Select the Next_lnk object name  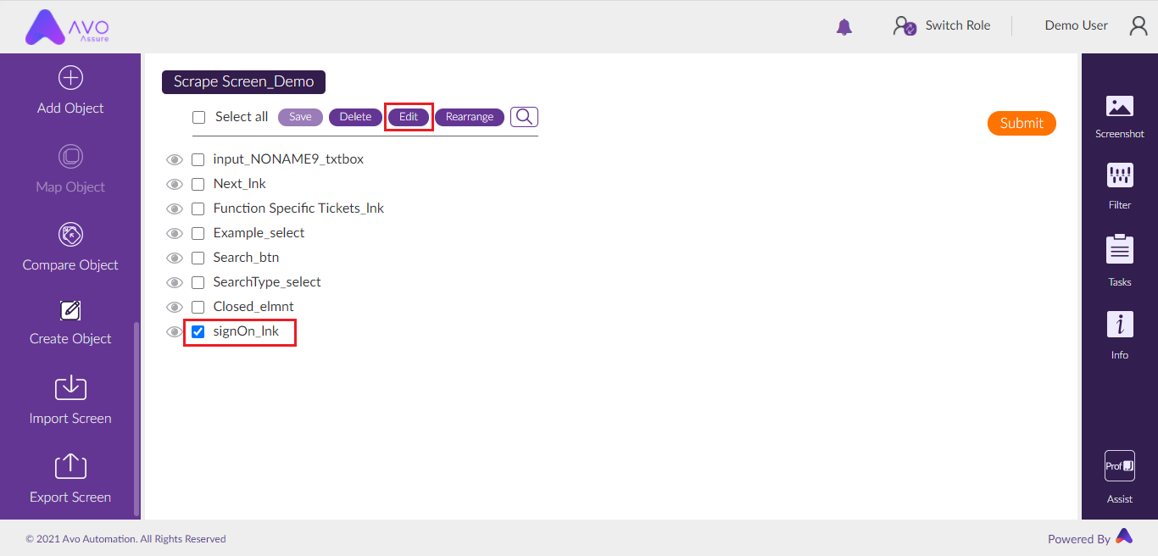(x=240, y=184)
